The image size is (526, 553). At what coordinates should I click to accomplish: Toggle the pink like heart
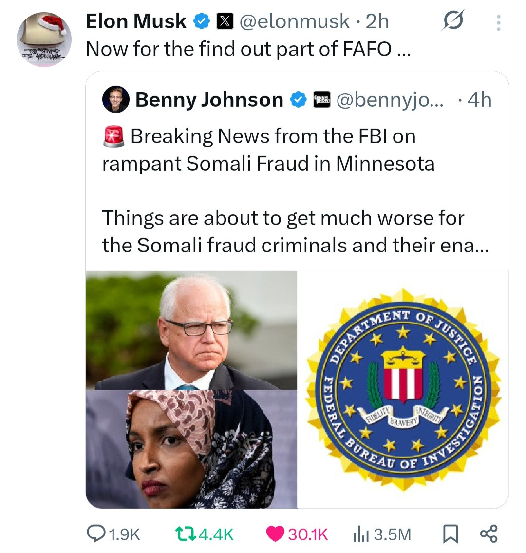point(276,534)
